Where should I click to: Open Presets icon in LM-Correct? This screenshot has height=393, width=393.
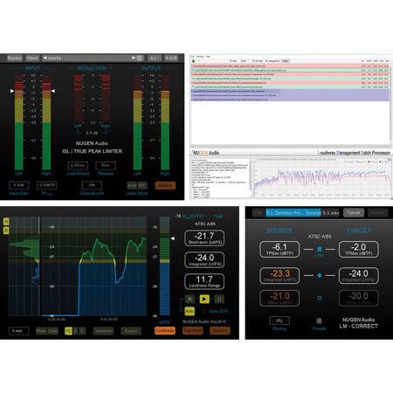click(319, 321)
